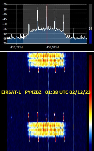Click the 01:38 UTC 02/12/23 timestamp
This screenshot has height=151, width=94.
tap(68, 92)
